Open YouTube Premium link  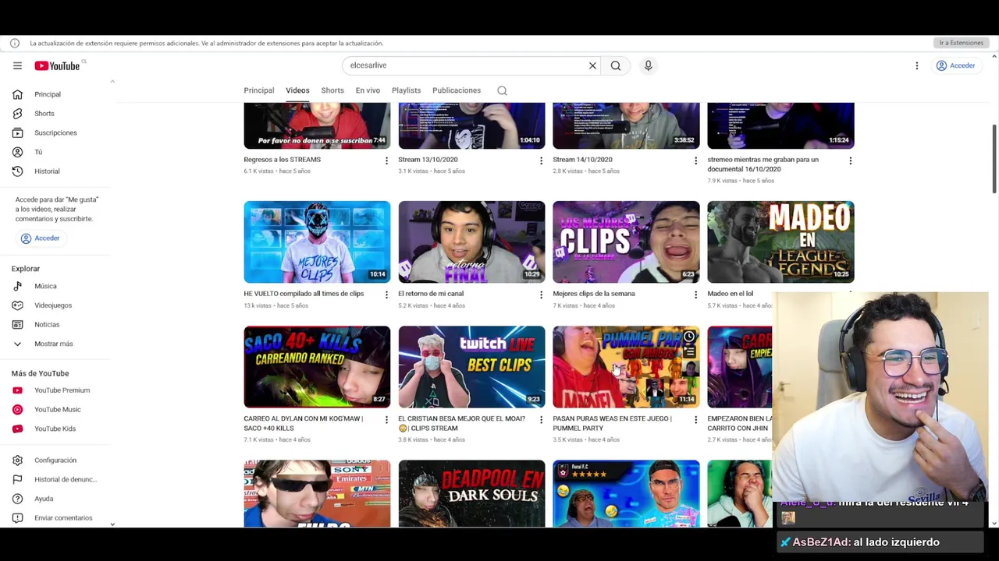pyautogui.click(x=56, y=390)
